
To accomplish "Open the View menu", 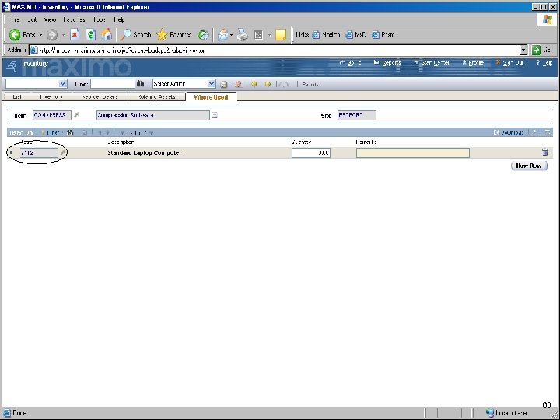I will click(50, 19).
